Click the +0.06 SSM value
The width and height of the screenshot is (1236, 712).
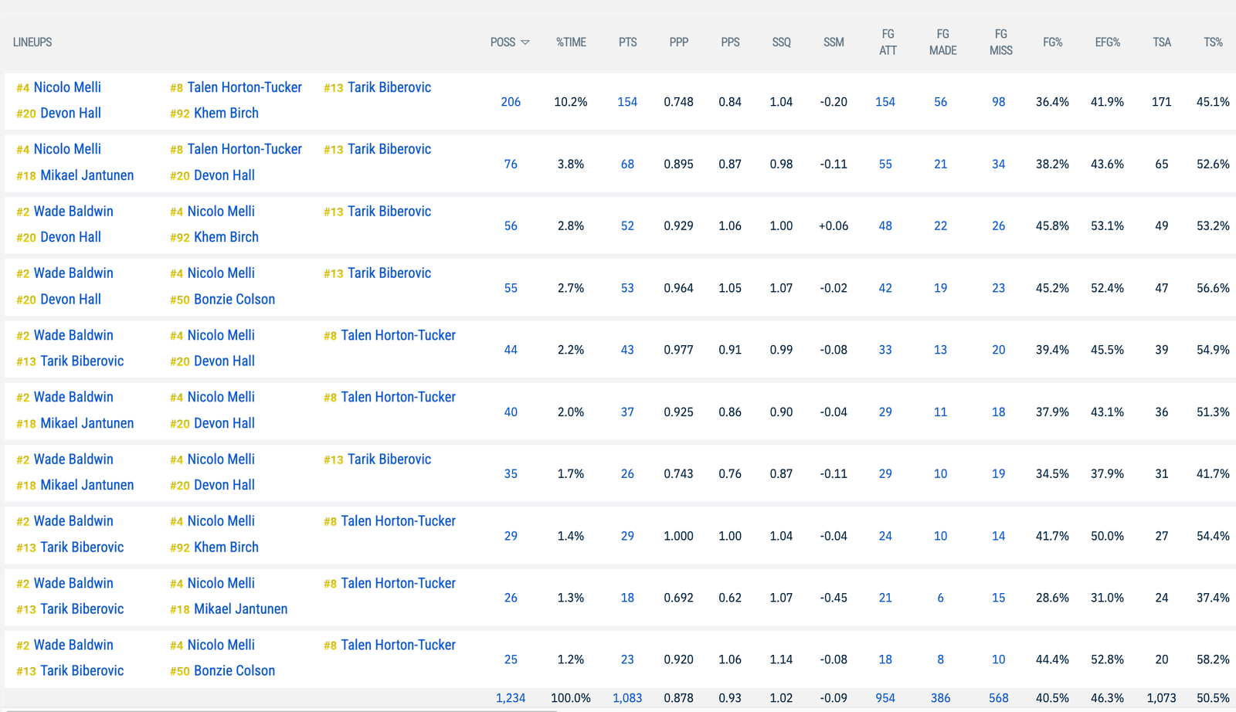tap(834, 225)
